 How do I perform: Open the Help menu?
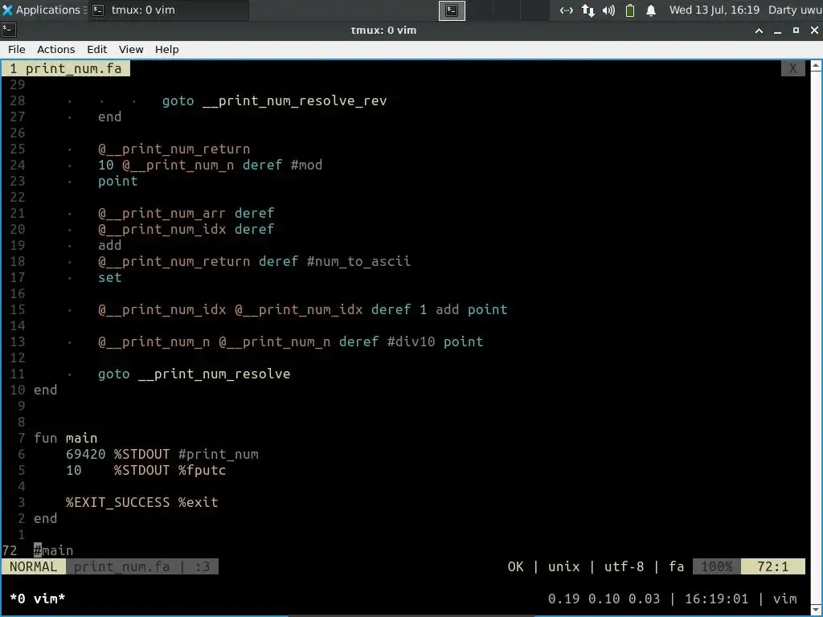coord(167,49)
